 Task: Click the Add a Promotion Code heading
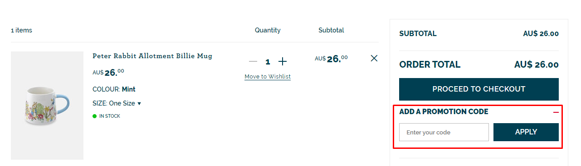coord(444,112)
